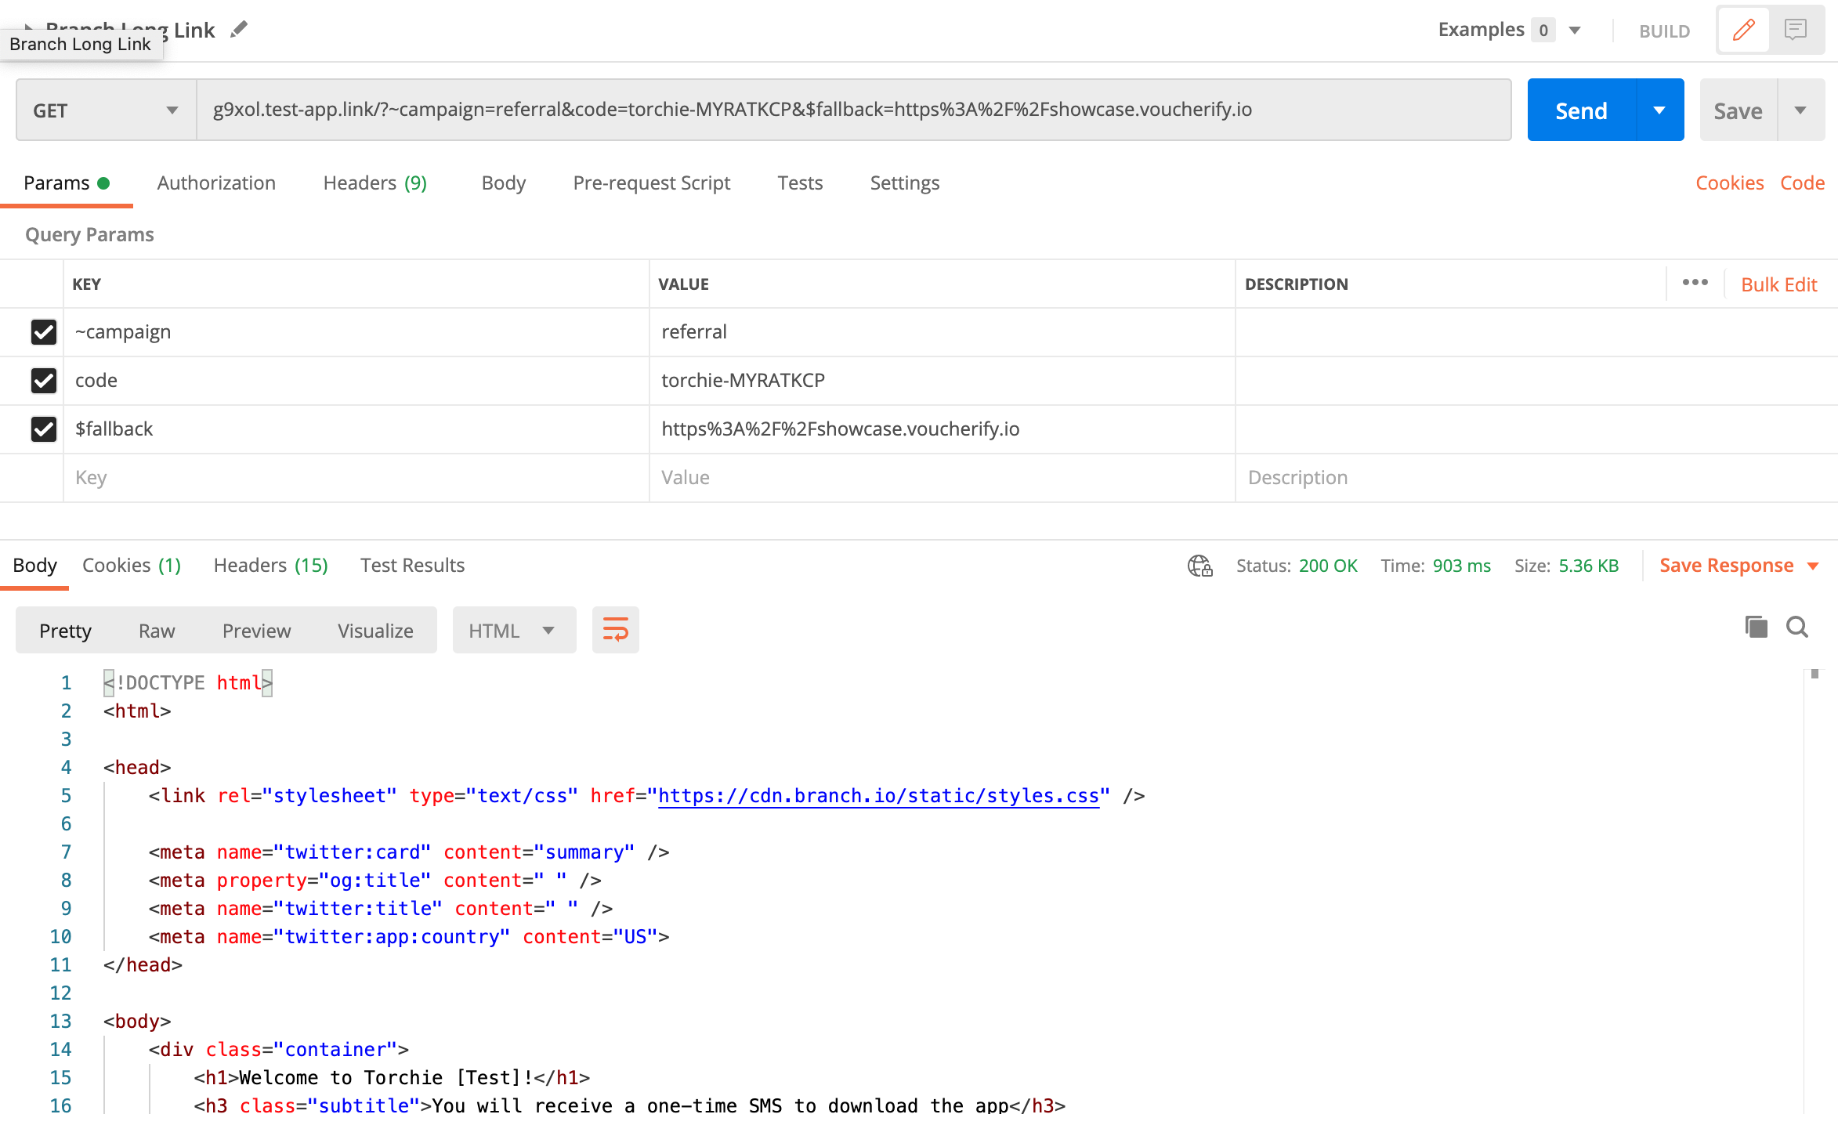Click the pencil icon to rename the request

239,30
